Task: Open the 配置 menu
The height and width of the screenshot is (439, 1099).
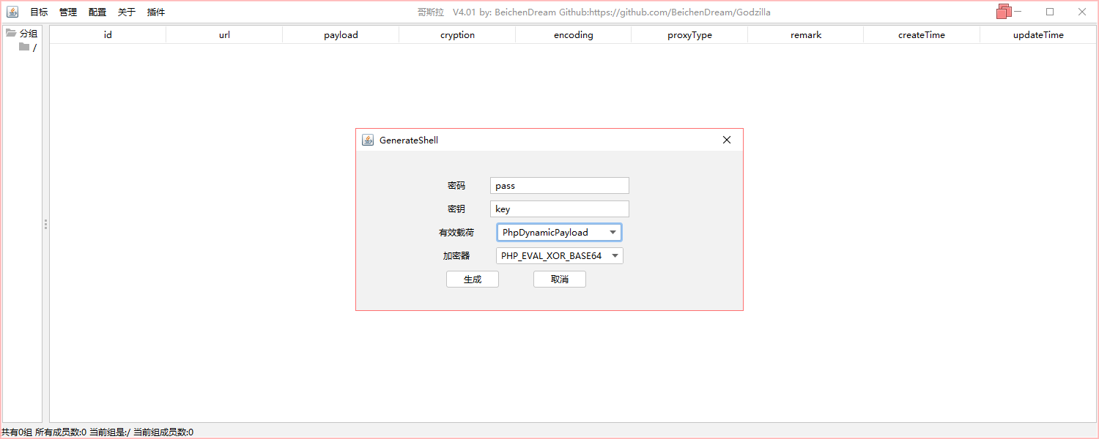Action: [97, 12]
